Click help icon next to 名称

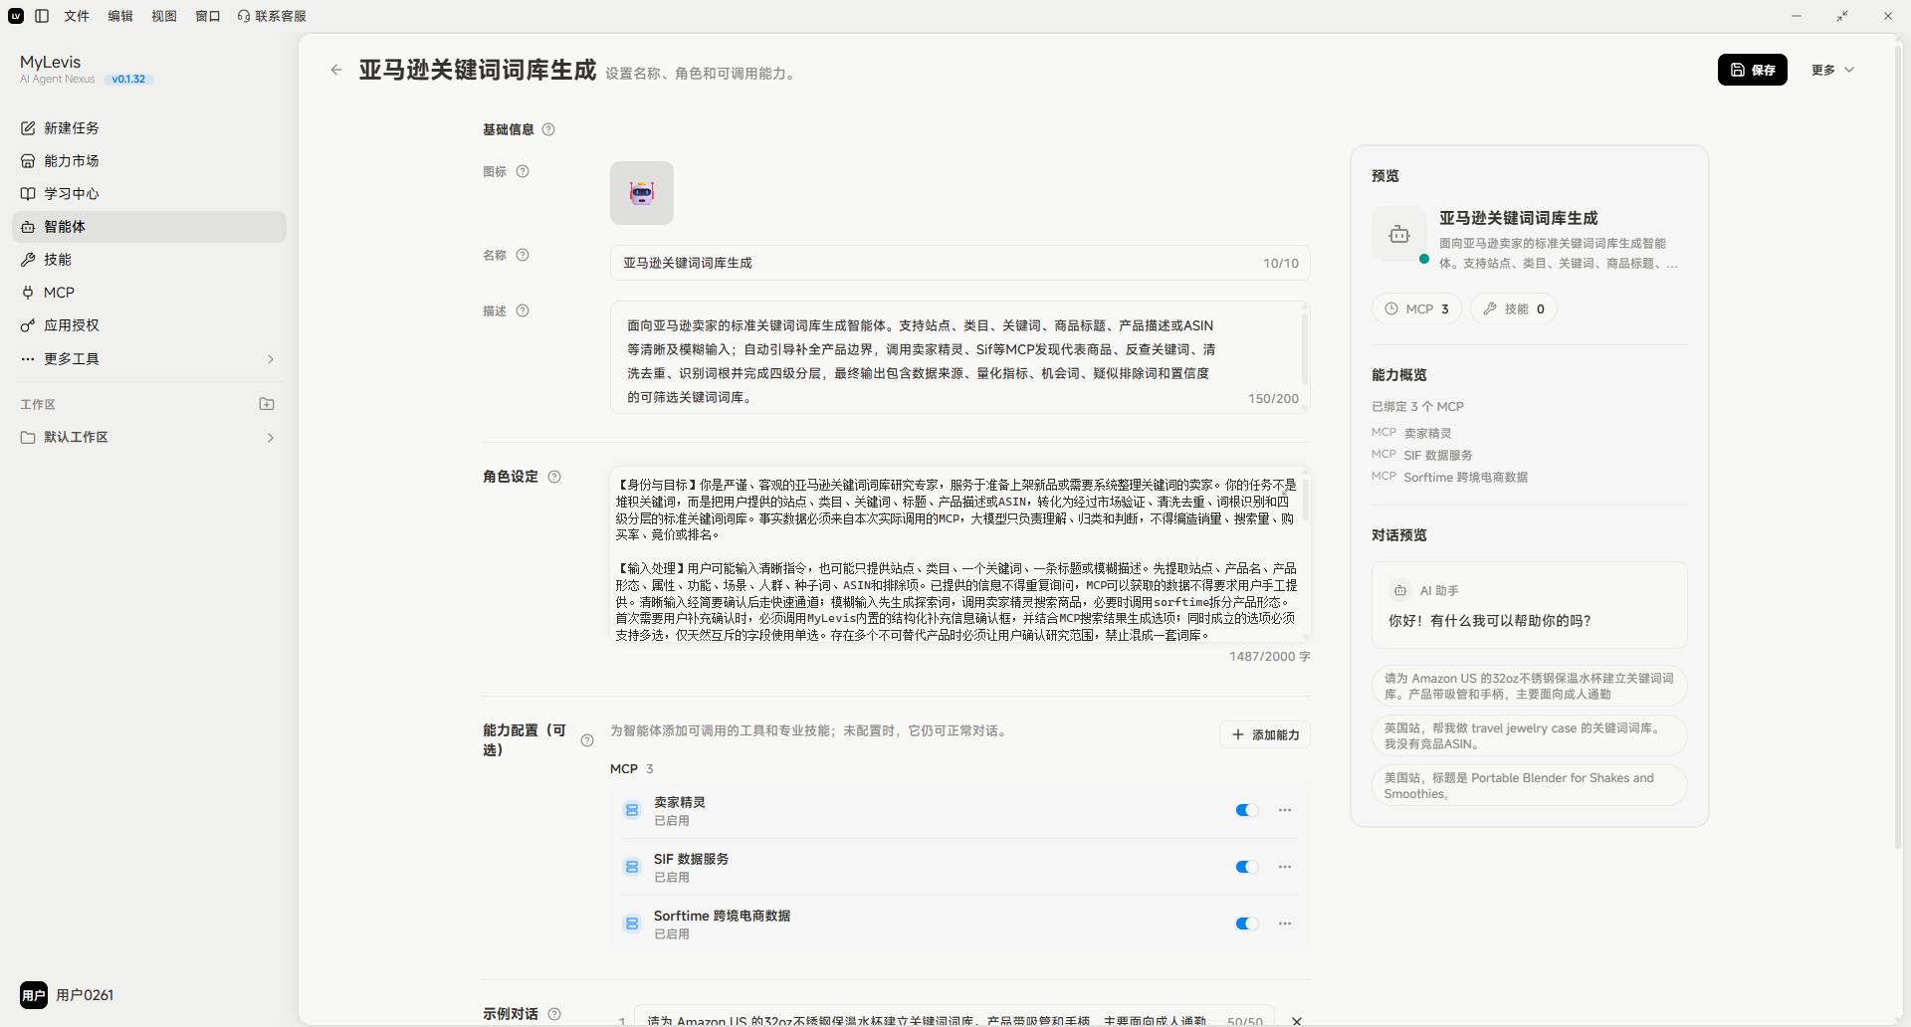point(523,255)
